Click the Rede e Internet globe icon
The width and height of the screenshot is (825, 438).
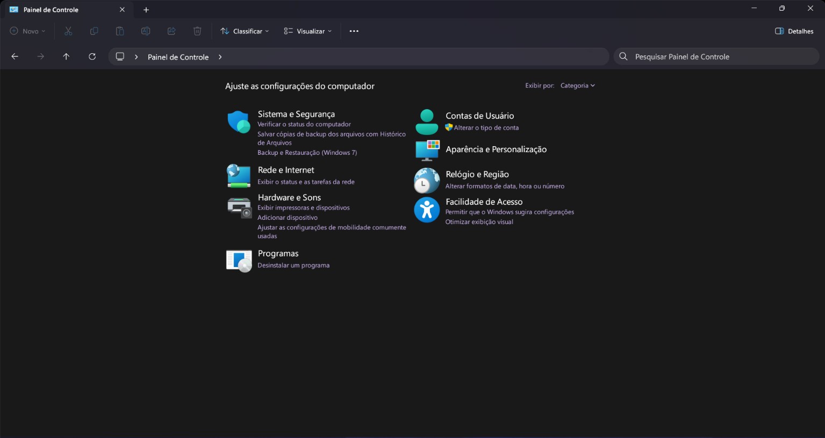click(239, 176)
